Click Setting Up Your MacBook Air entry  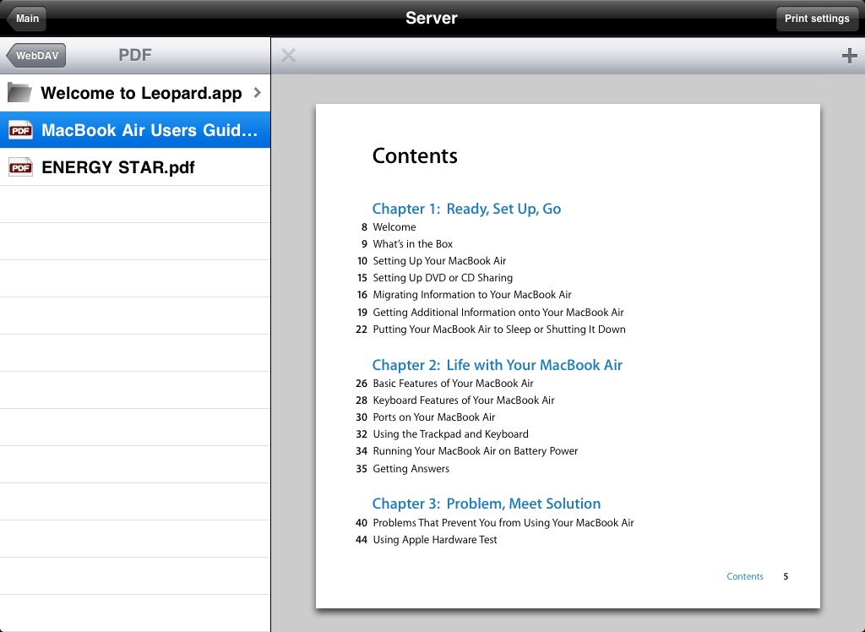(x=439, y=261)
